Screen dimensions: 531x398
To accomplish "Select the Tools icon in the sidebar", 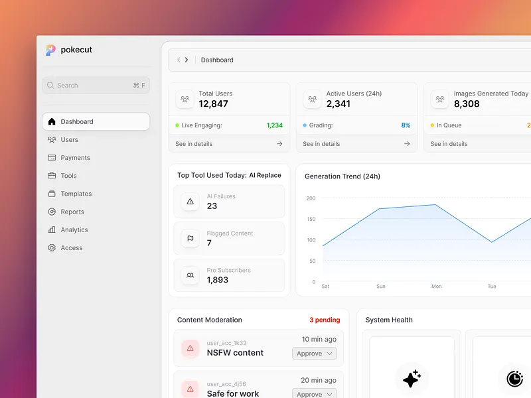I will coord(51,176).
